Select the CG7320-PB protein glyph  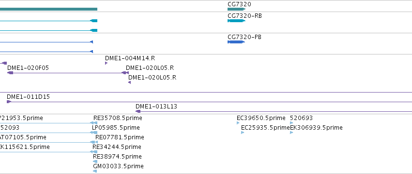click(x=236, y=42)
